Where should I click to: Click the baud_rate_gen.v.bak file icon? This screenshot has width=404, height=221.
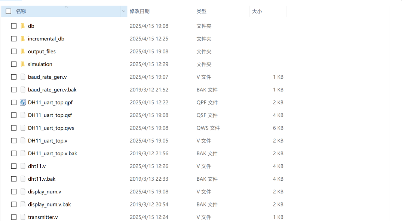[x=23, y=90]
